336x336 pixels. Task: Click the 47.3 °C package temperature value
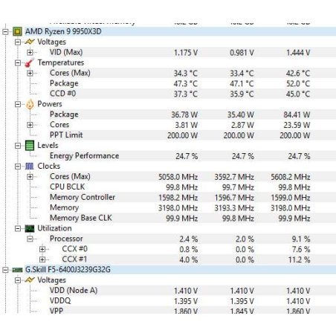pos(186,84)
